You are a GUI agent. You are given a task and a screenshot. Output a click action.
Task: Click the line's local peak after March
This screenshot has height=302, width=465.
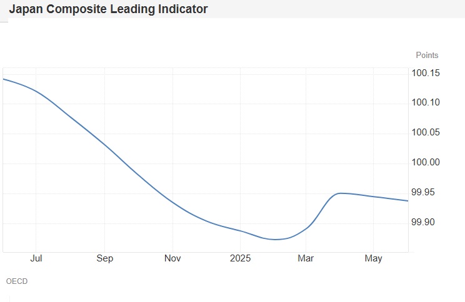[341, 193]
